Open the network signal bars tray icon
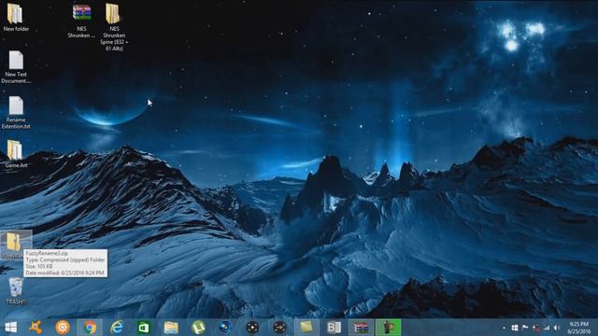 click(547, 328)
